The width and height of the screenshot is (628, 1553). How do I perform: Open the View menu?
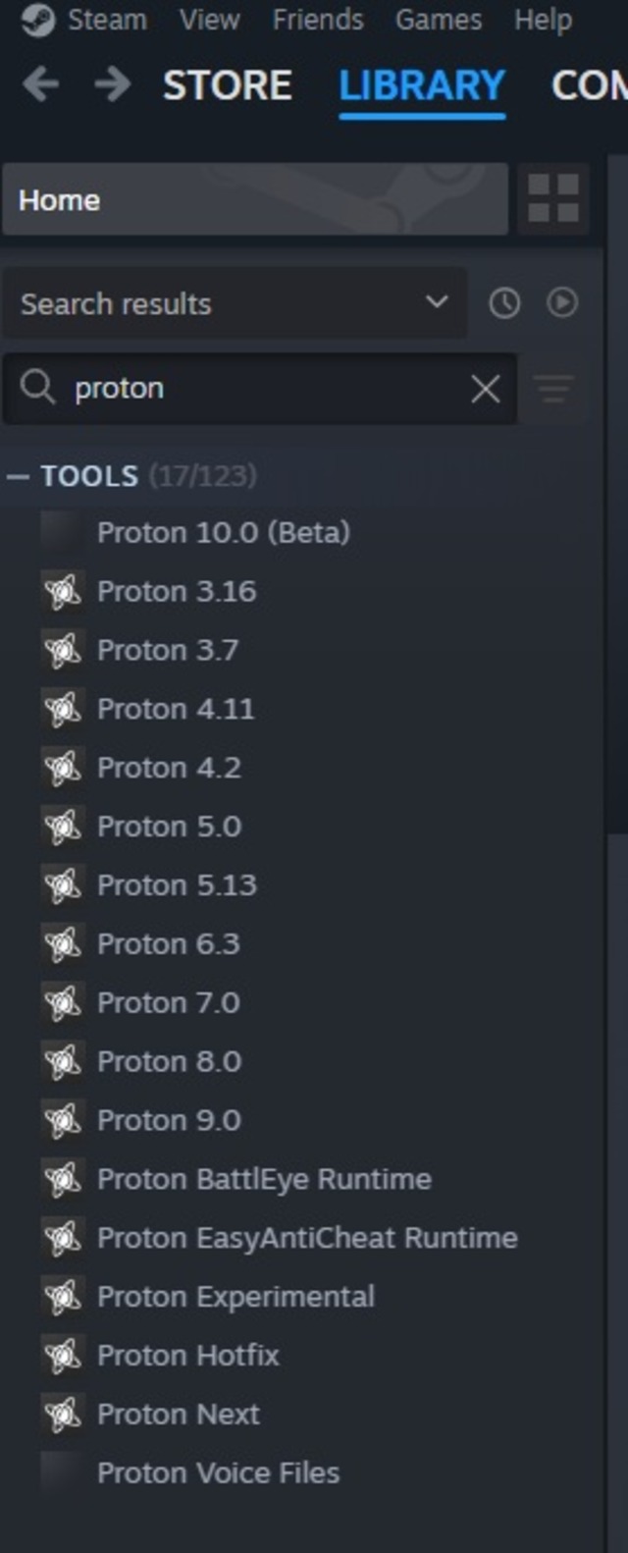[x=209, y=20]
